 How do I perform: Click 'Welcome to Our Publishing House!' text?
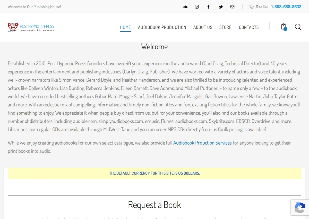pos(34,7)
